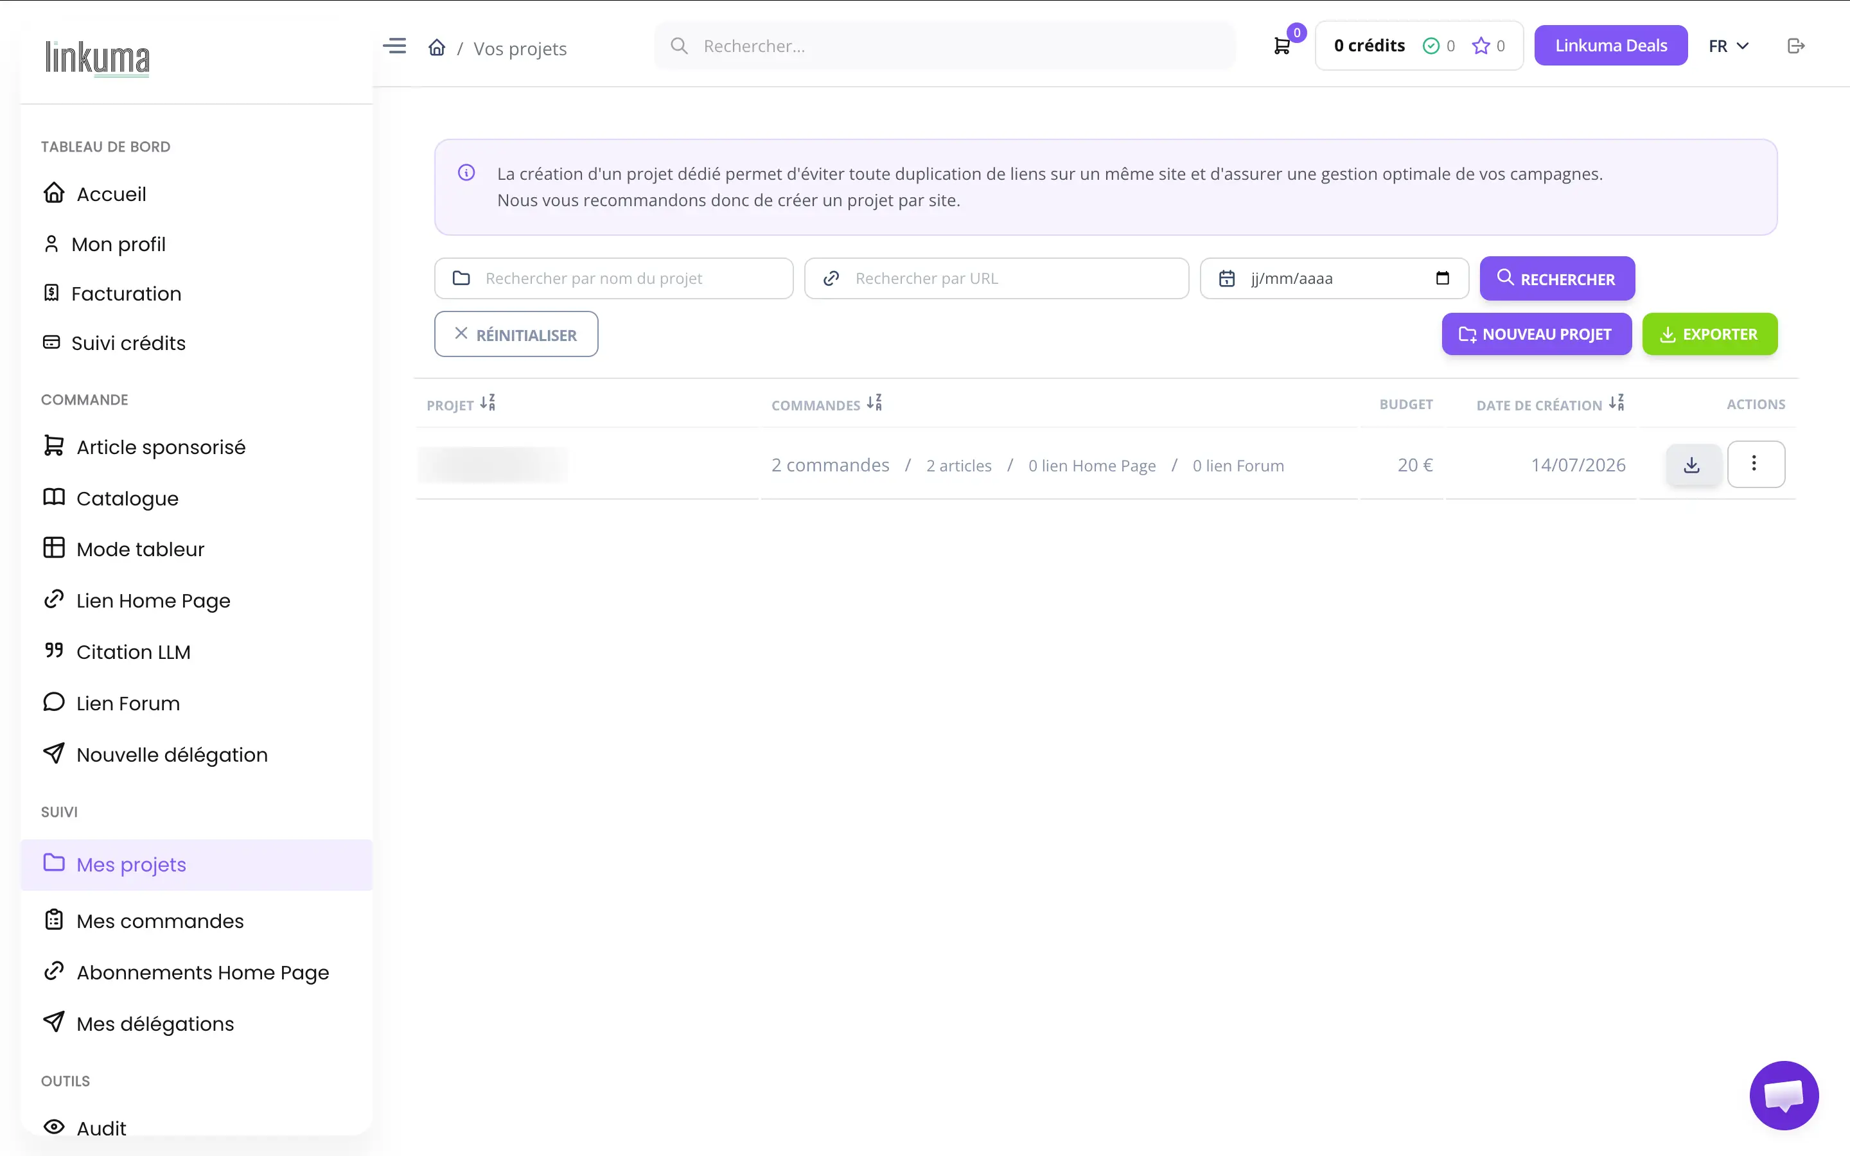The height and width of the screenshot is (1156, 1850).
Task: Click the info icon in banner
Action: [x=466, y=173]
